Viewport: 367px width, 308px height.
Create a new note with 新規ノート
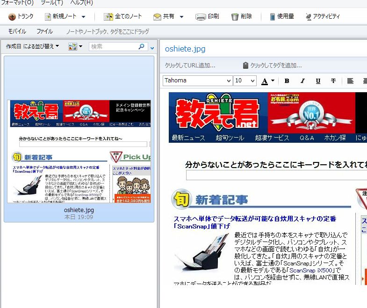(61, 16)
